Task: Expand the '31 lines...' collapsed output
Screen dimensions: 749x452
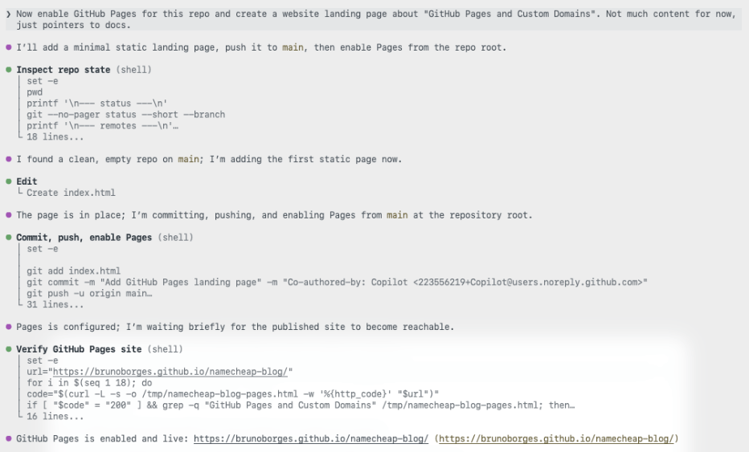Action: pos(55,304)
